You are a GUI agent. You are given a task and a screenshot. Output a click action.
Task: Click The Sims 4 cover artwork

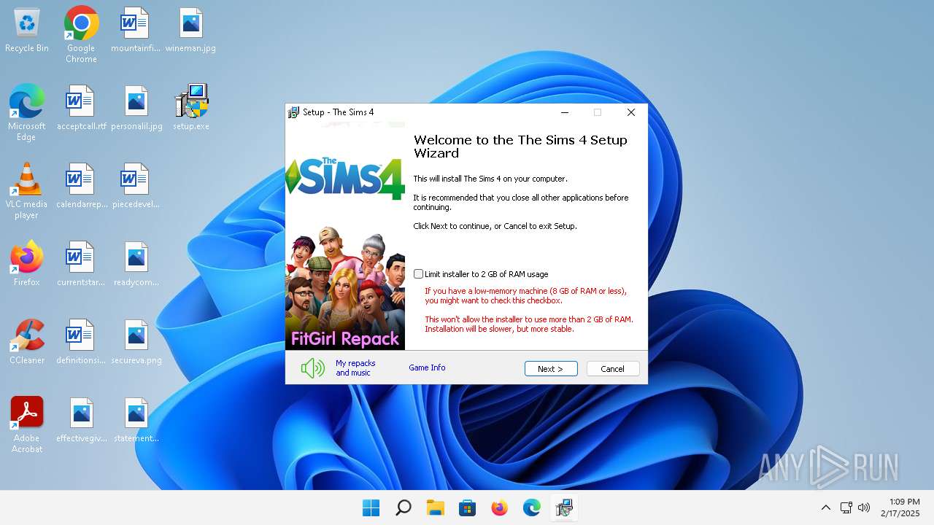(345, 236)
